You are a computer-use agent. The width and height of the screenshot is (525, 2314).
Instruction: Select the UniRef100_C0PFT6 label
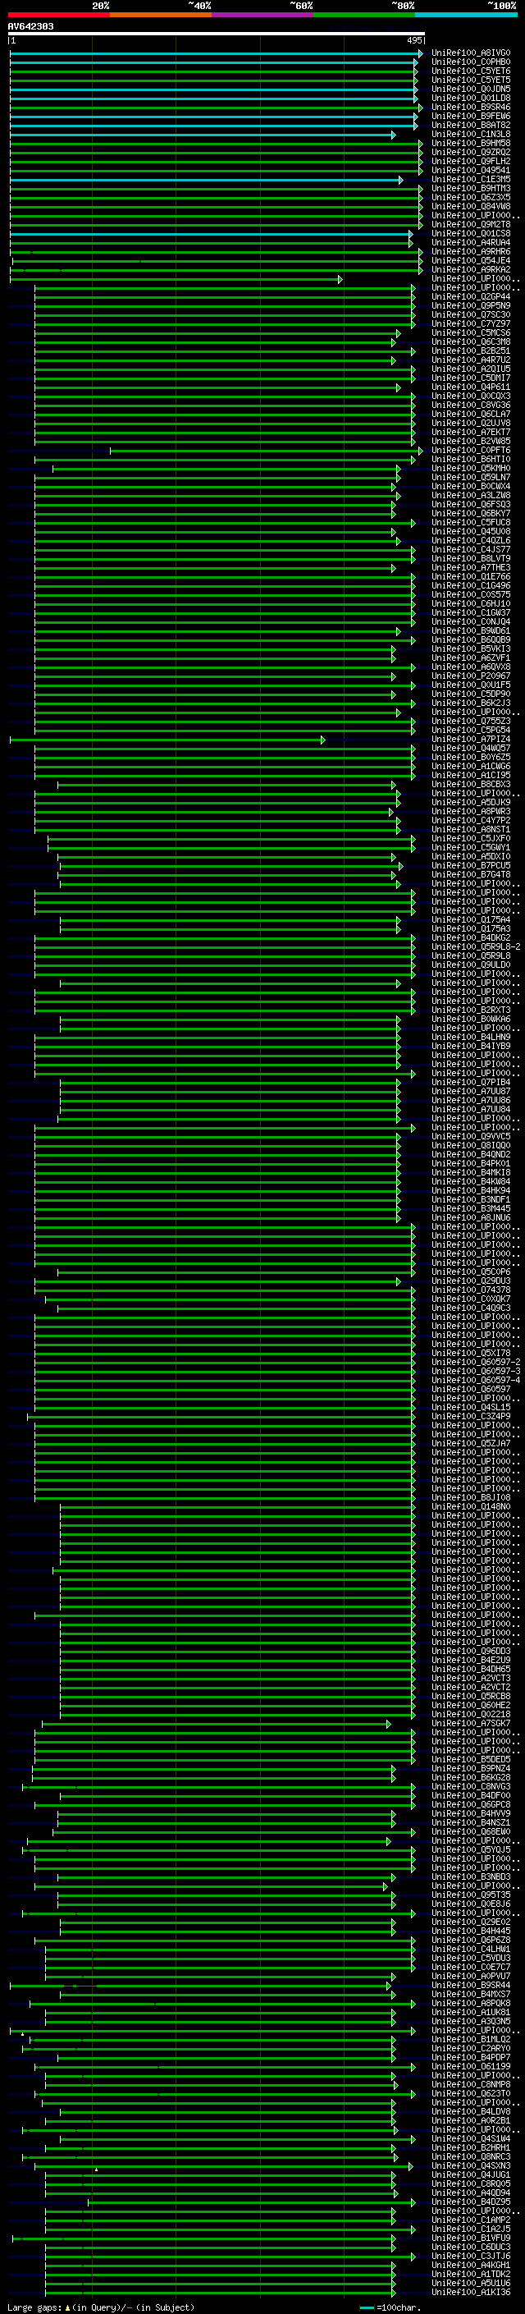[x=471, y=450]
